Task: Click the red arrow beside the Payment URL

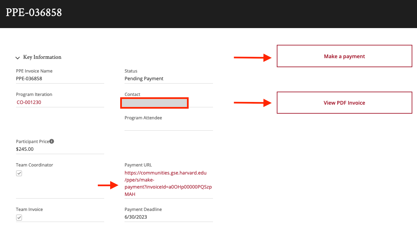Action: pos(108,186)
